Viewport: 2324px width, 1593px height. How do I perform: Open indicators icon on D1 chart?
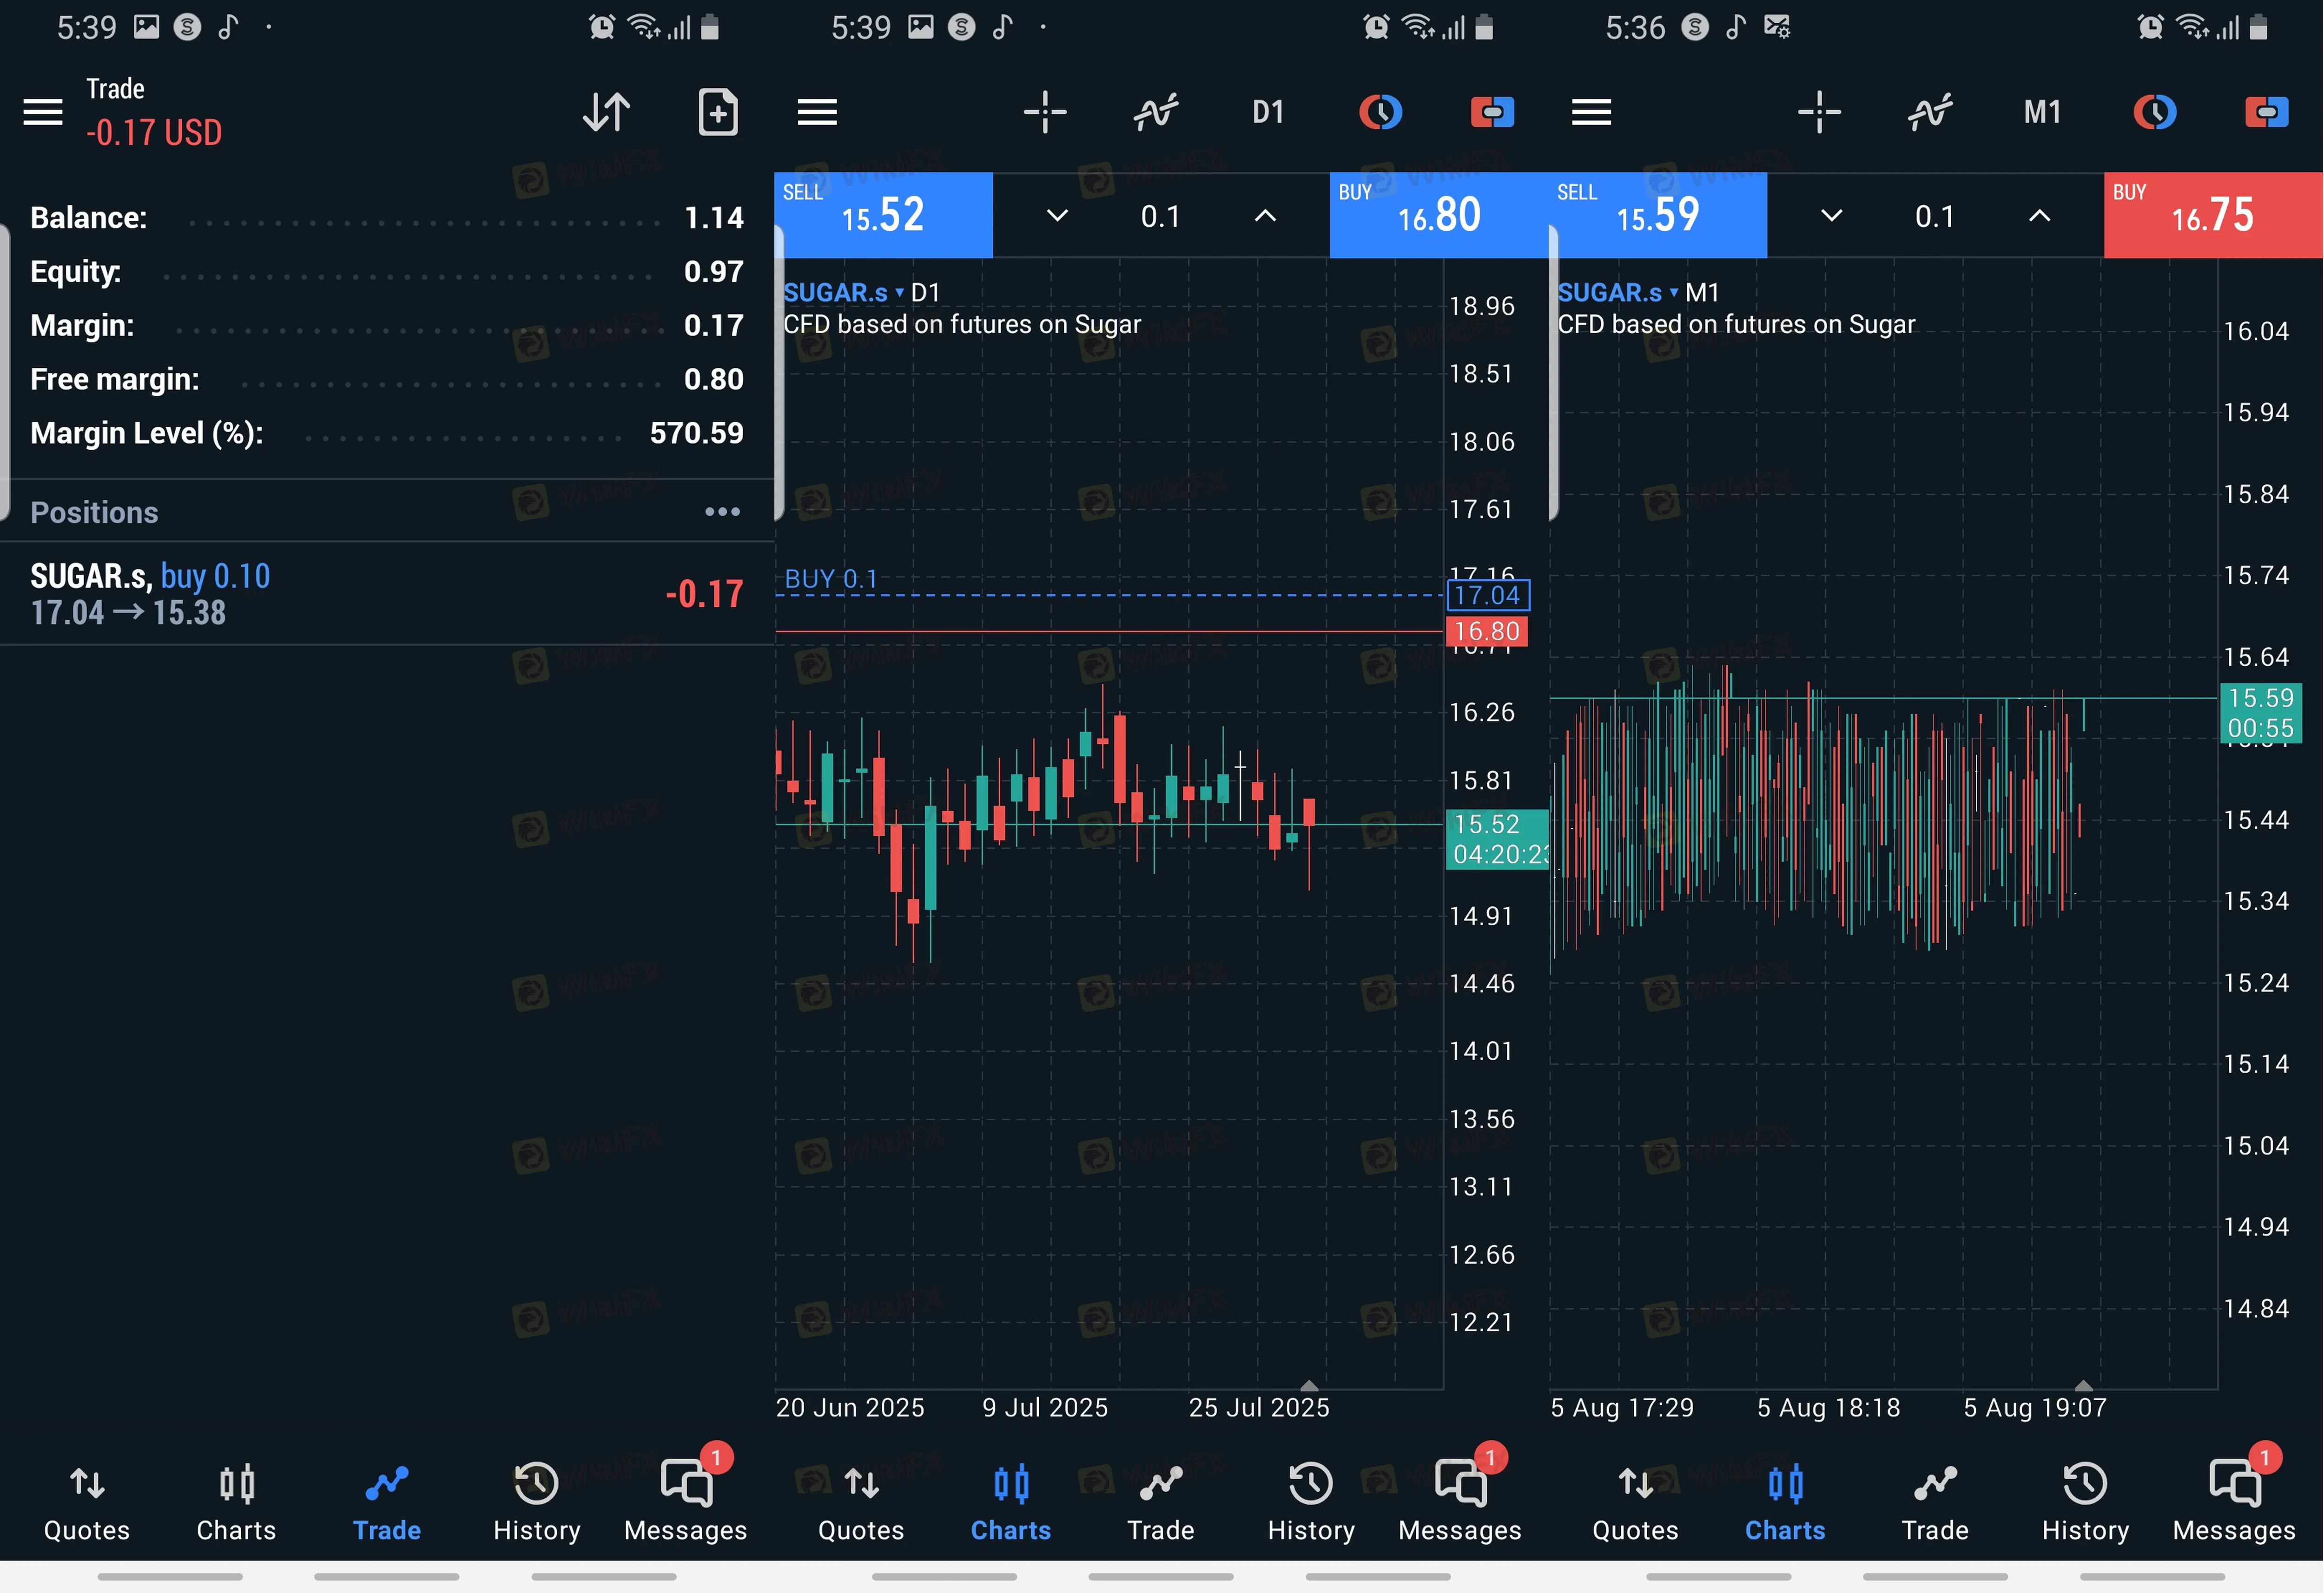coord(1156,112)
